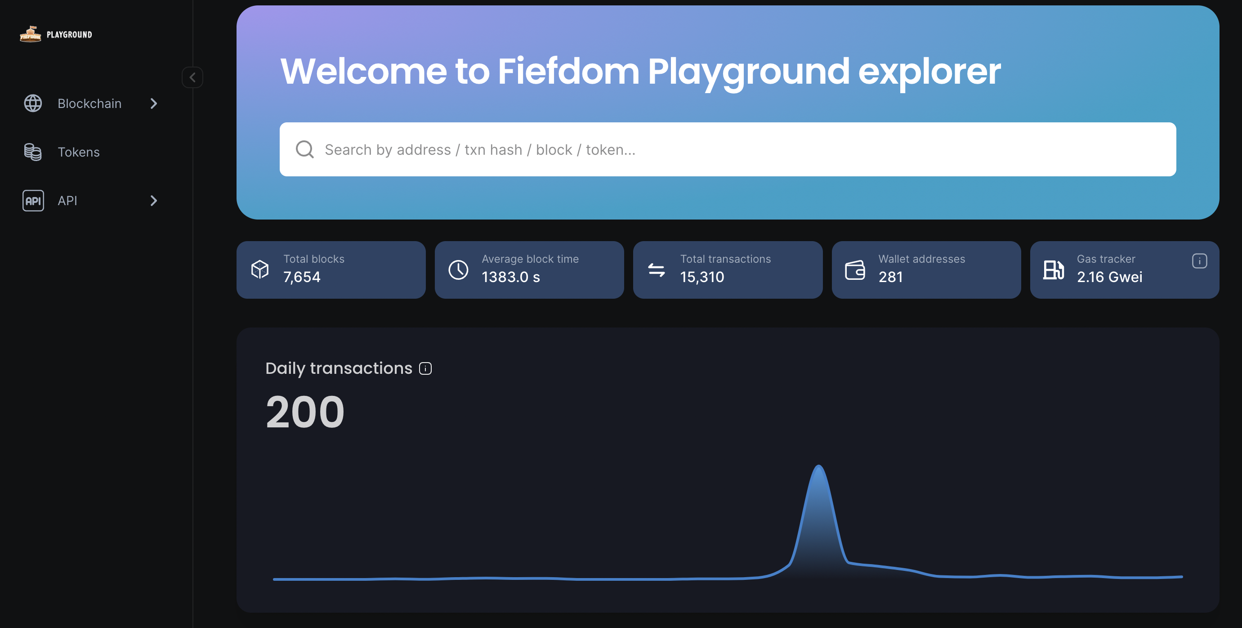Expand the API submenu chevron
This screenshot has width=1242, height=628.
pos(153,201)
